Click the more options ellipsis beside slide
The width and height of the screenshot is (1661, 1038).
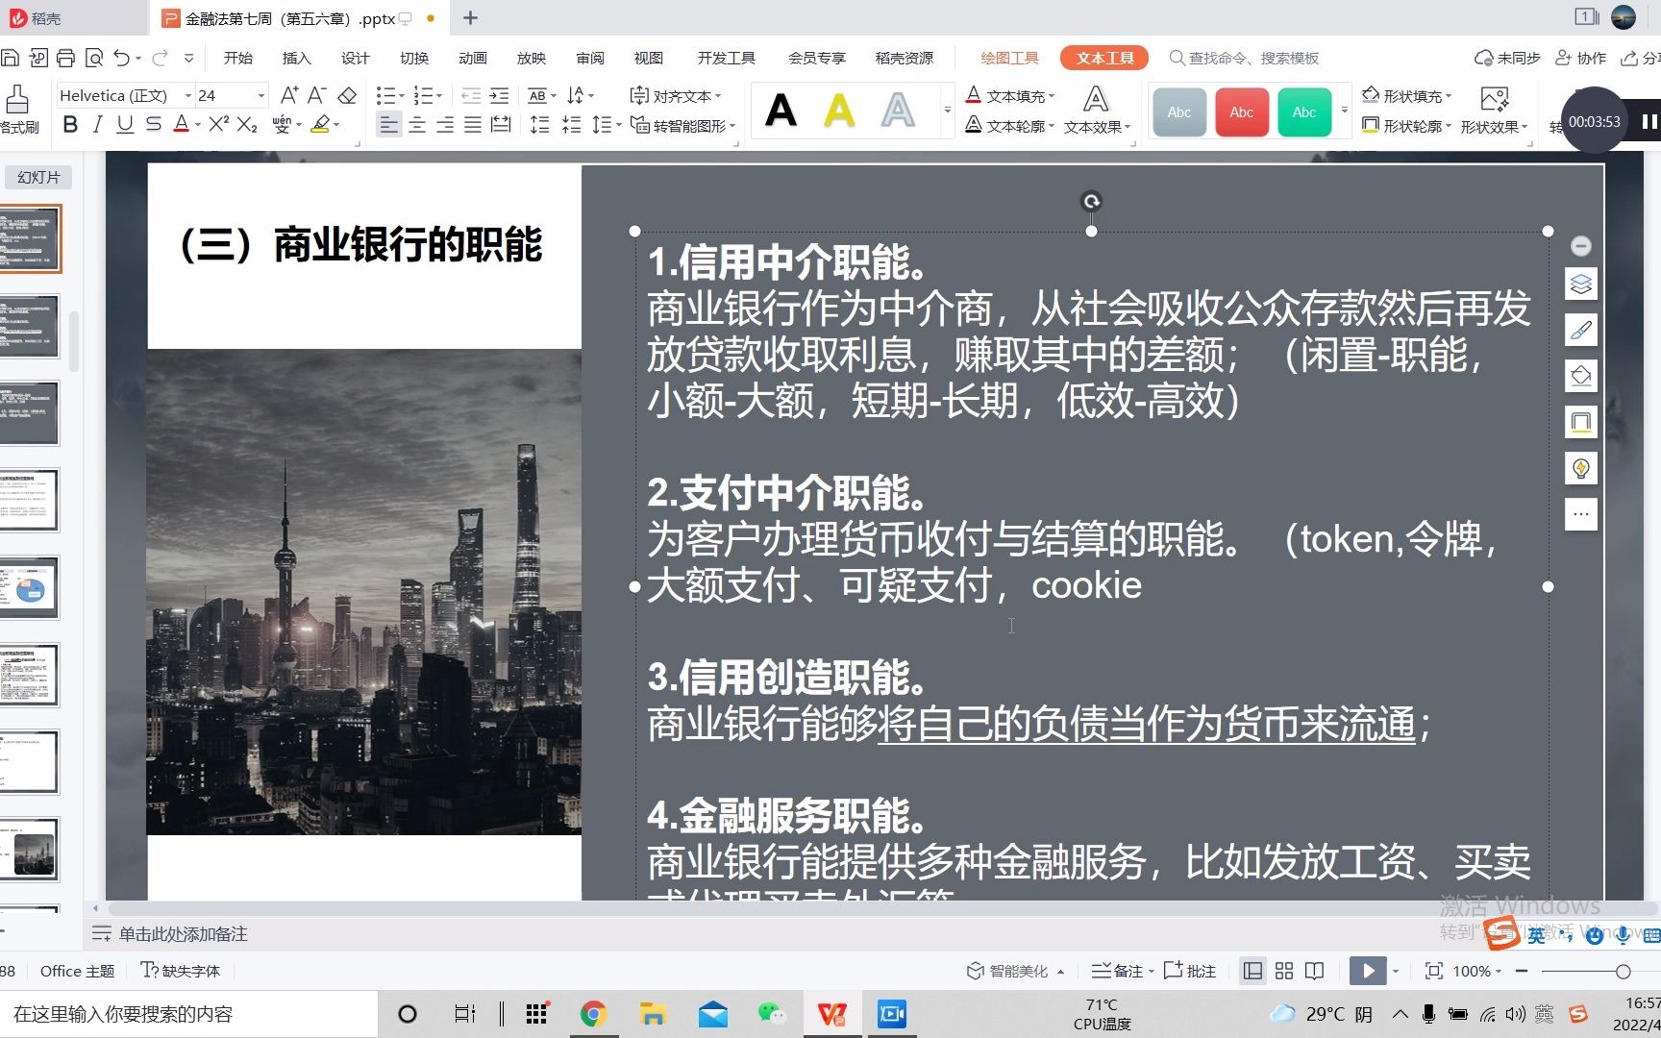tap(1581, 514)
